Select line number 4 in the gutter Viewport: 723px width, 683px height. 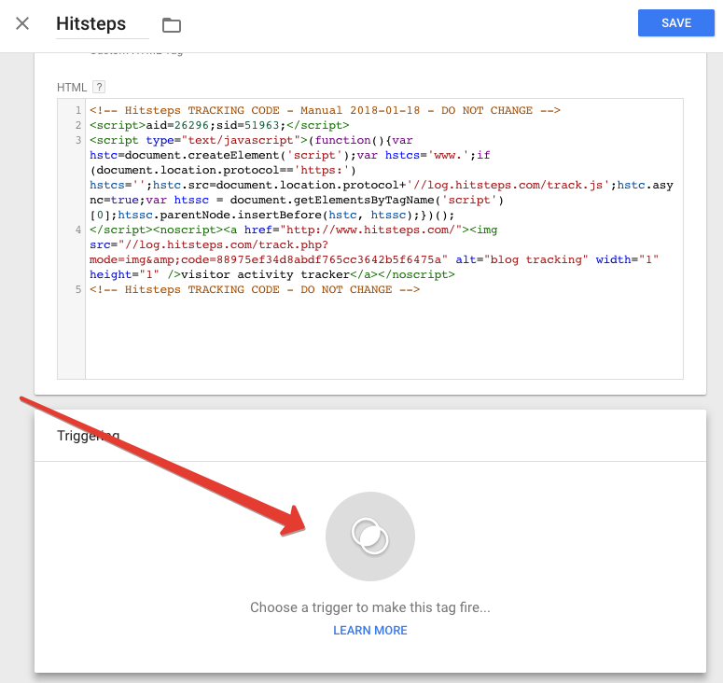[78, 230]
